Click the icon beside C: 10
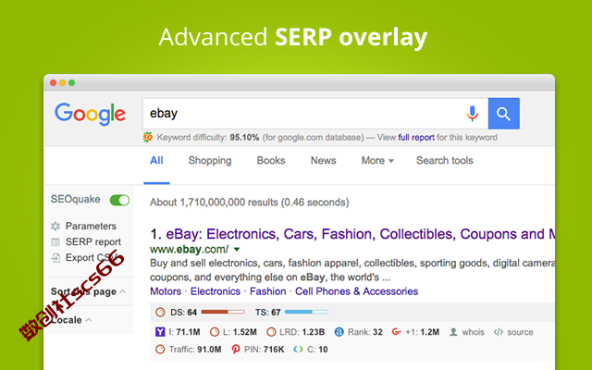Screen dimensions: 592x370 [x=298, y=350]
